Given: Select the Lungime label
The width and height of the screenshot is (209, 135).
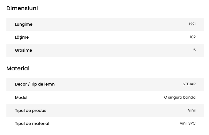Looking at the screenshot, I should coord(24,24).
